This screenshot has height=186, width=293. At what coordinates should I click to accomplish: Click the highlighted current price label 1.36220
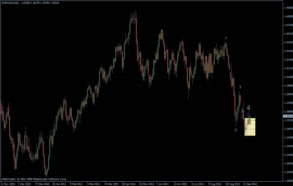[288, 116]
